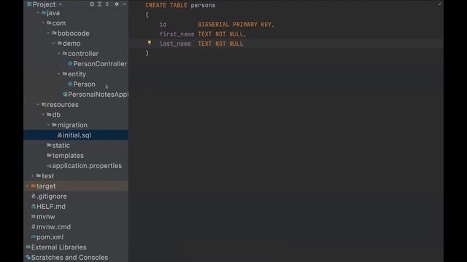Hide the Project panel with minus icon

click(x=125, y=4)
